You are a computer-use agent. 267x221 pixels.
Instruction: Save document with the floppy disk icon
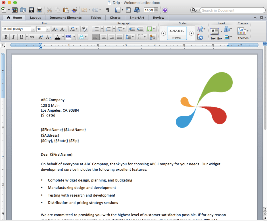tap(31, 10)
